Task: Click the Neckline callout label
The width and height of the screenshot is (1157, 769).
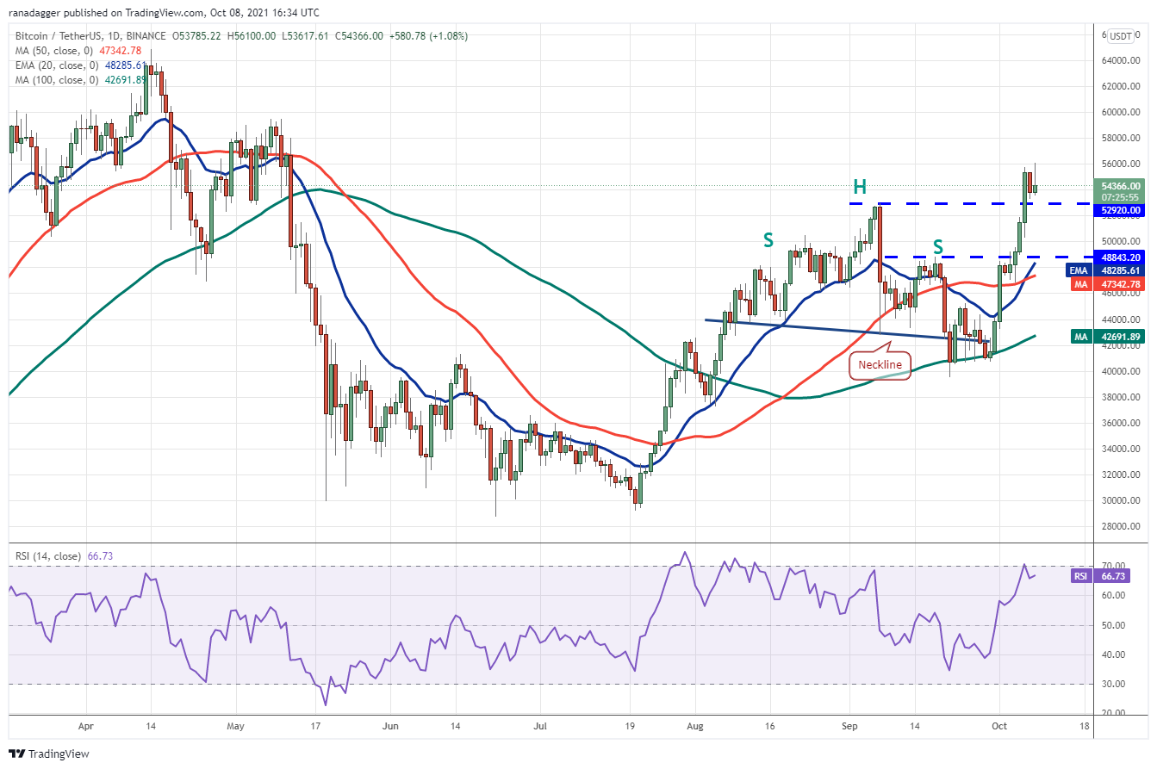Action: click(x=881, y=364)
